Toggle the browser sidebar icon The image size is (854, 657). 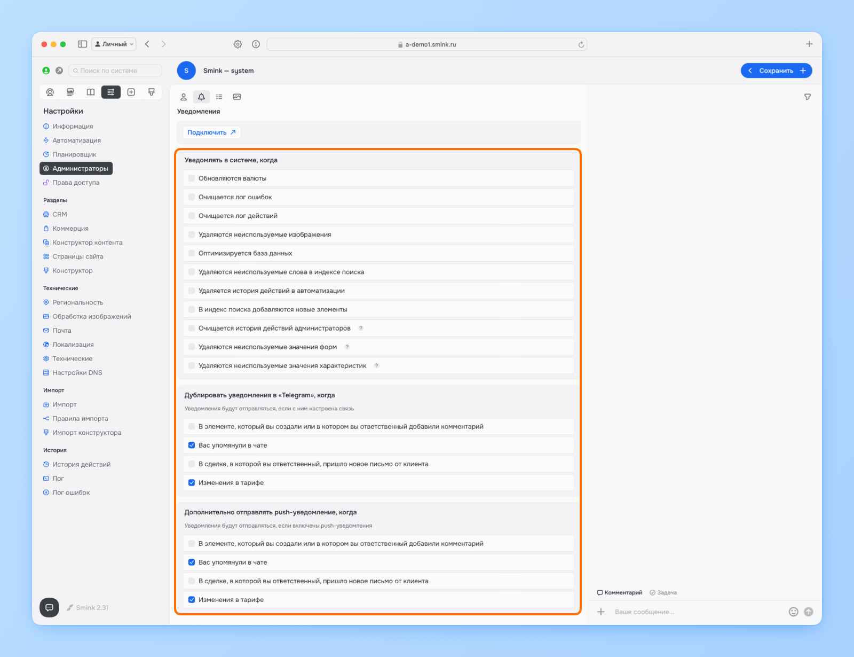(x=82, y=44)
